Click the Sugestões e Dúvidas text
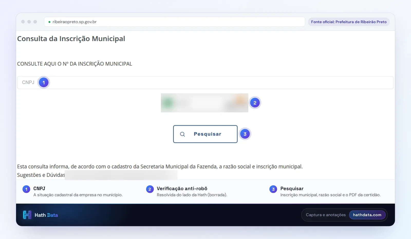The height and width of the screenshot is (239, 411). 41,175
